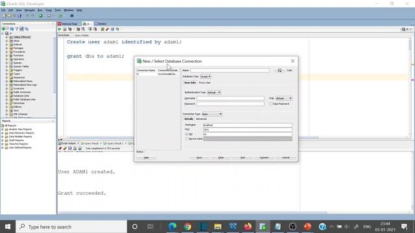Click the save icon in Script Output toolbar
Viewport: 415px width, 233px height.
tap(70, 148)
